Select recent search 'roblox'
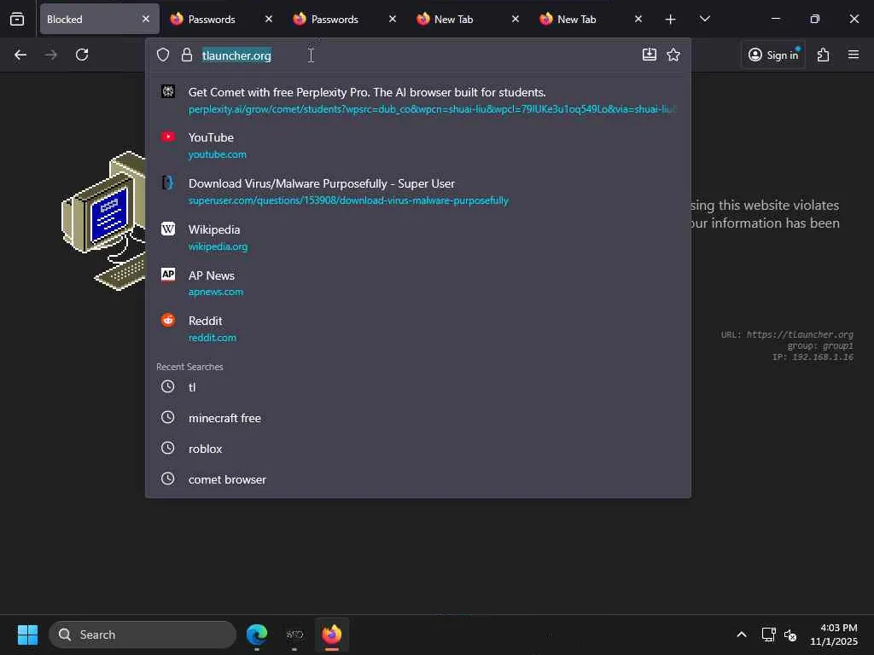 pyautogui.click(x=418, y=449)
